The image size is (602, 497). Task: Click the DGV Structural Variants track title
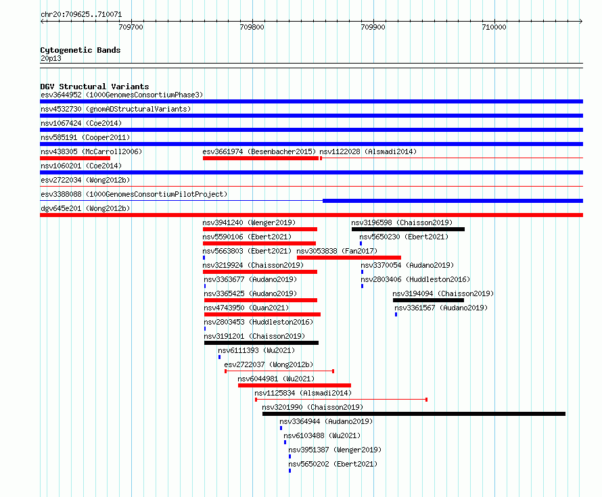pyautogui.click(x=95, y=87)
